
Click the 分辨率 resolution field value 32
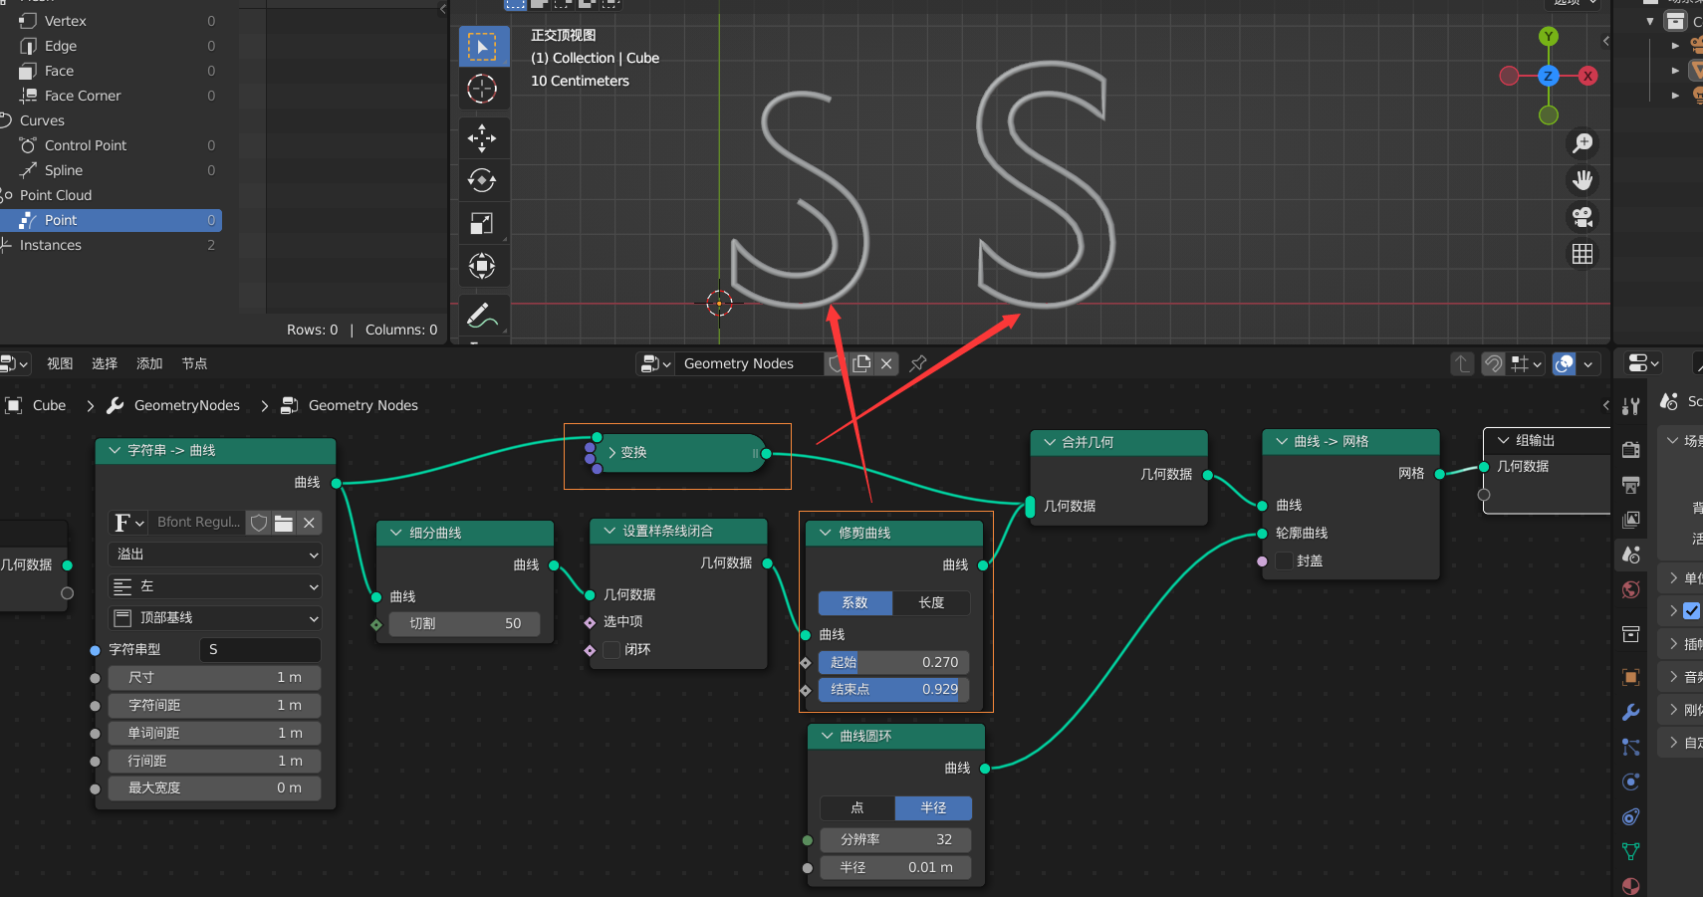click(x=895, y=839)
